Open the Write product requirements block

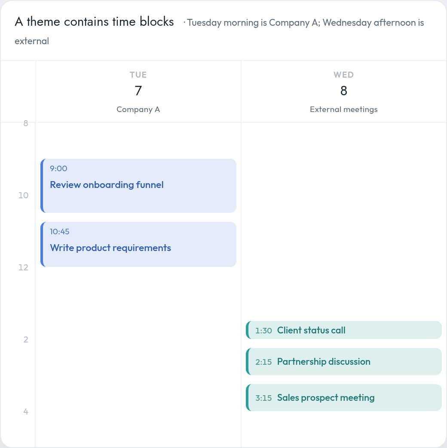point(138,244)
